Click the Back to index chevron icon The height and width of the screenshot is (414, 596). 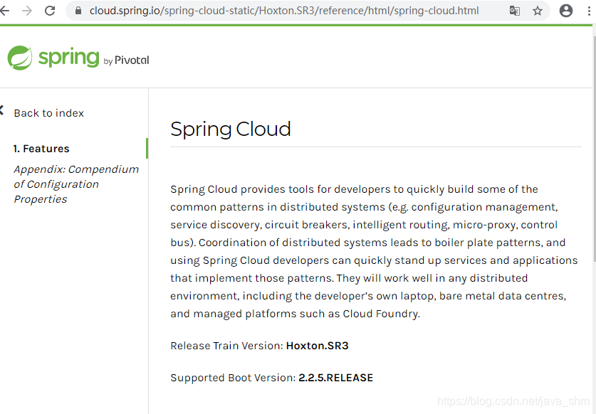(x=1, y=110)
